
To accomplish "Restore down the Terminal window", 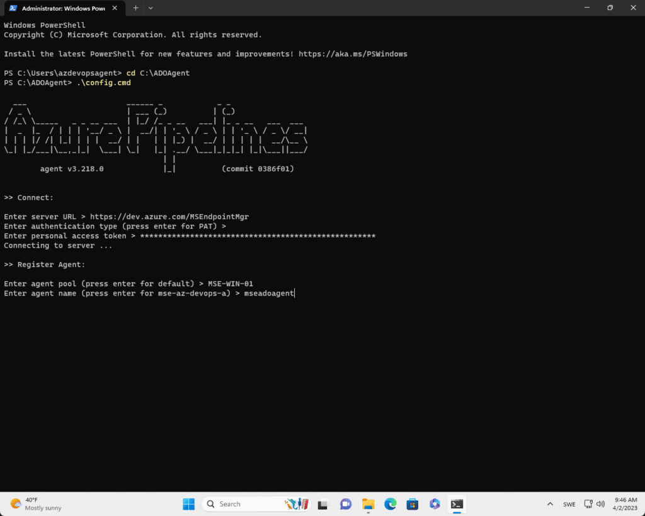I will pyautogui.click(x=610, y=8).
